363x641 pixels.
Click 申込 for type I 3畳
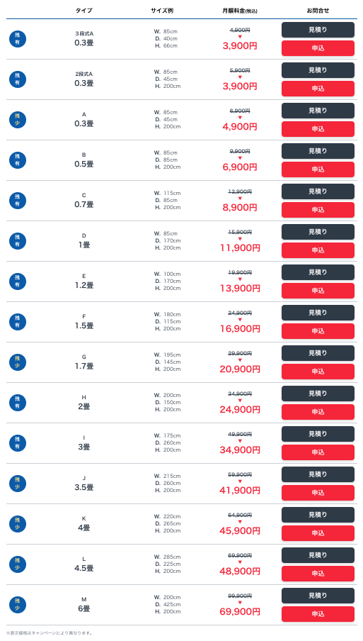point(318,452)
